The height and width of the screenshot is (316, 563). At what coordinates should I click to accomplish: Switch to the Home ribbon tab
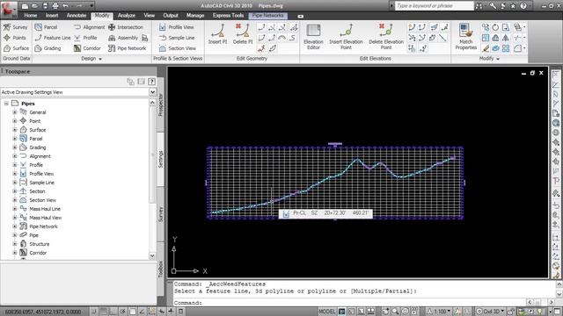(31, 16)
